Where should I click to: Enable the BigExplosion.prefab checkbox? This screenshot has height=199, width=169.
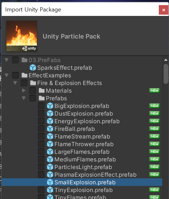[x=41, y=106]
